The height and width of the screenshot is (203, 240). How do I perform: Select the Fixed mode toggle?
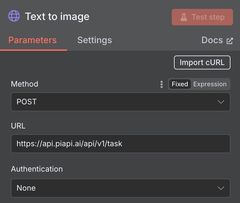180,84
